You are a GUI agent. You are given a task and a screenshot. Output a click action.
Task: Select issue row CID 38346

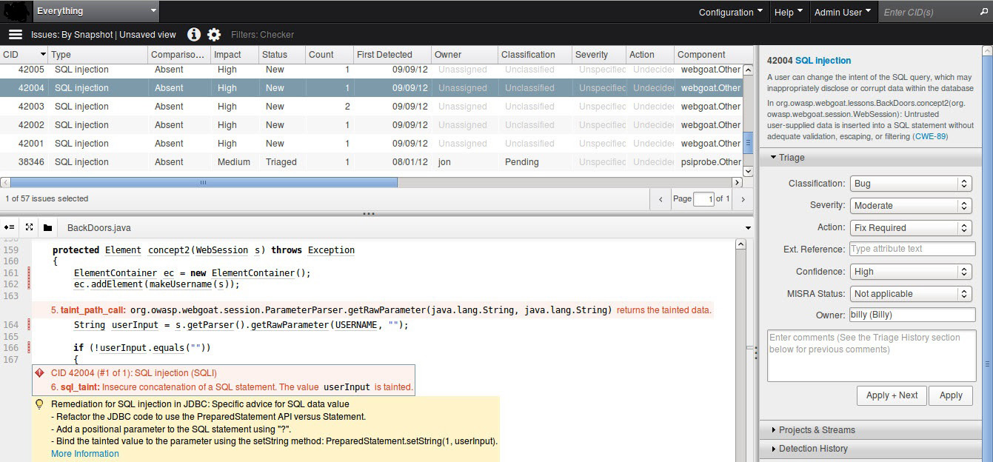(x=370, y=162)
